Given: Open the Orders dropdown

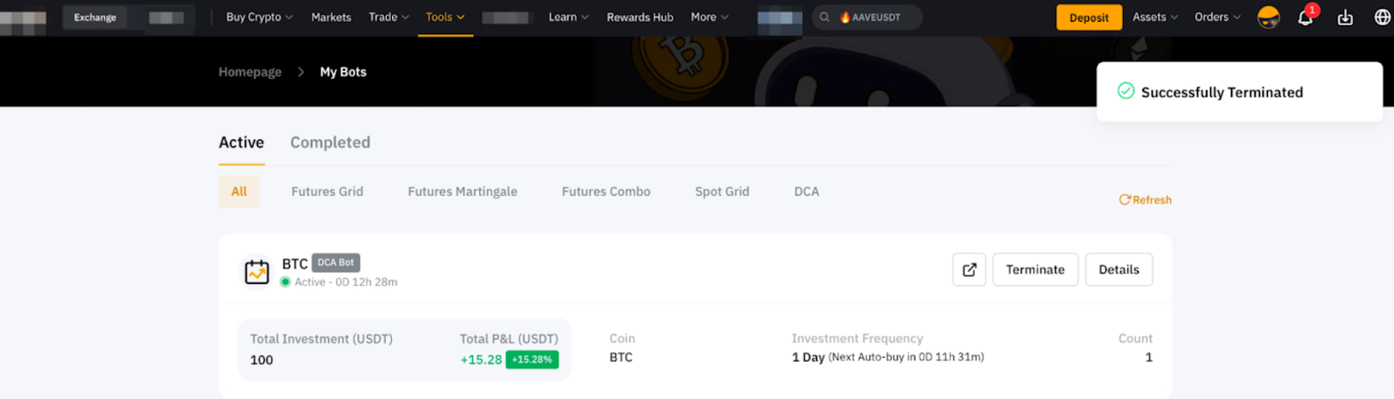Looking at the screenshot, I should tap(1217, 17).
